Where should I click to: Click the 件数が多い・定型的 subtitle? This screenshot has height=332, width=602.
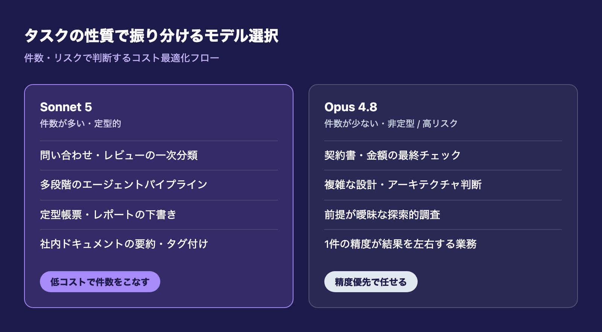(x=81, y=124)
